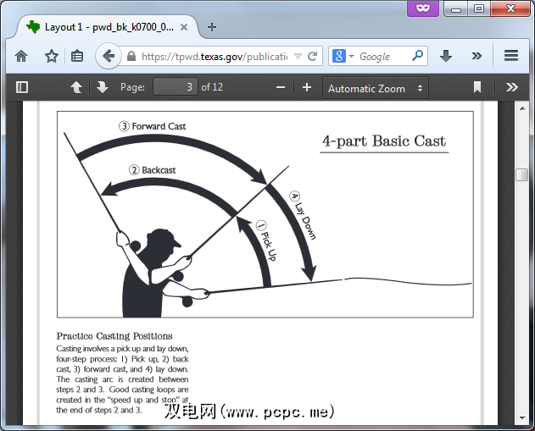535x431 pixels.
Task: Toggle the PDF sidebar panel
Action: click(22, 87)
